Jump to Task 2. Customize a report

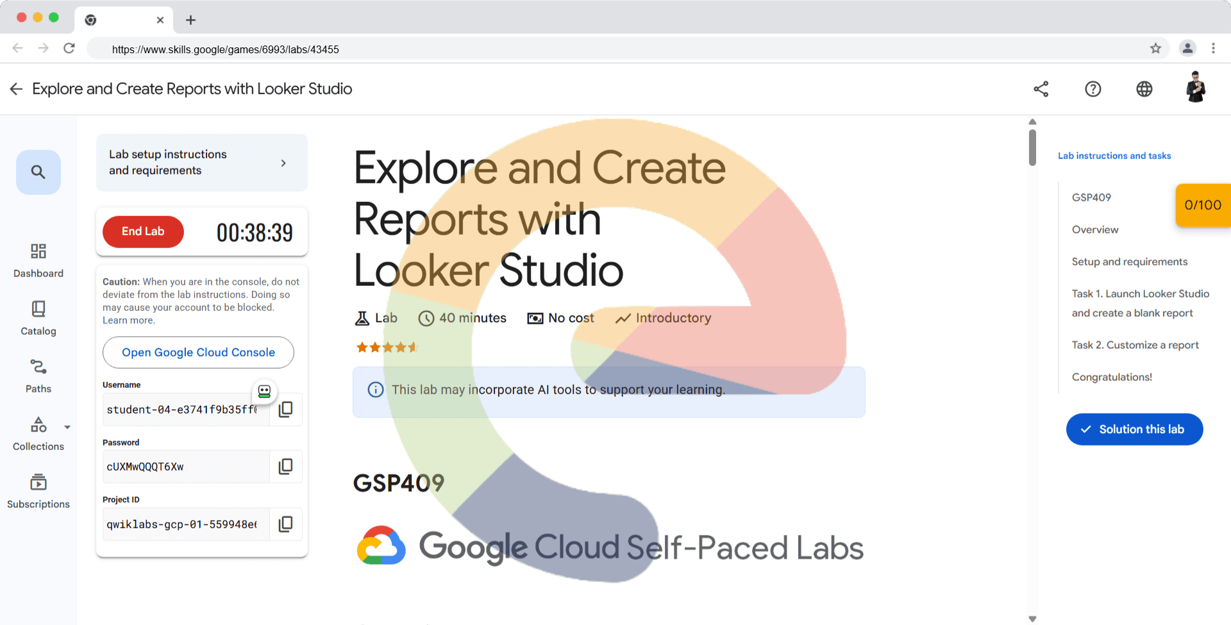(x=1135, y=345)
